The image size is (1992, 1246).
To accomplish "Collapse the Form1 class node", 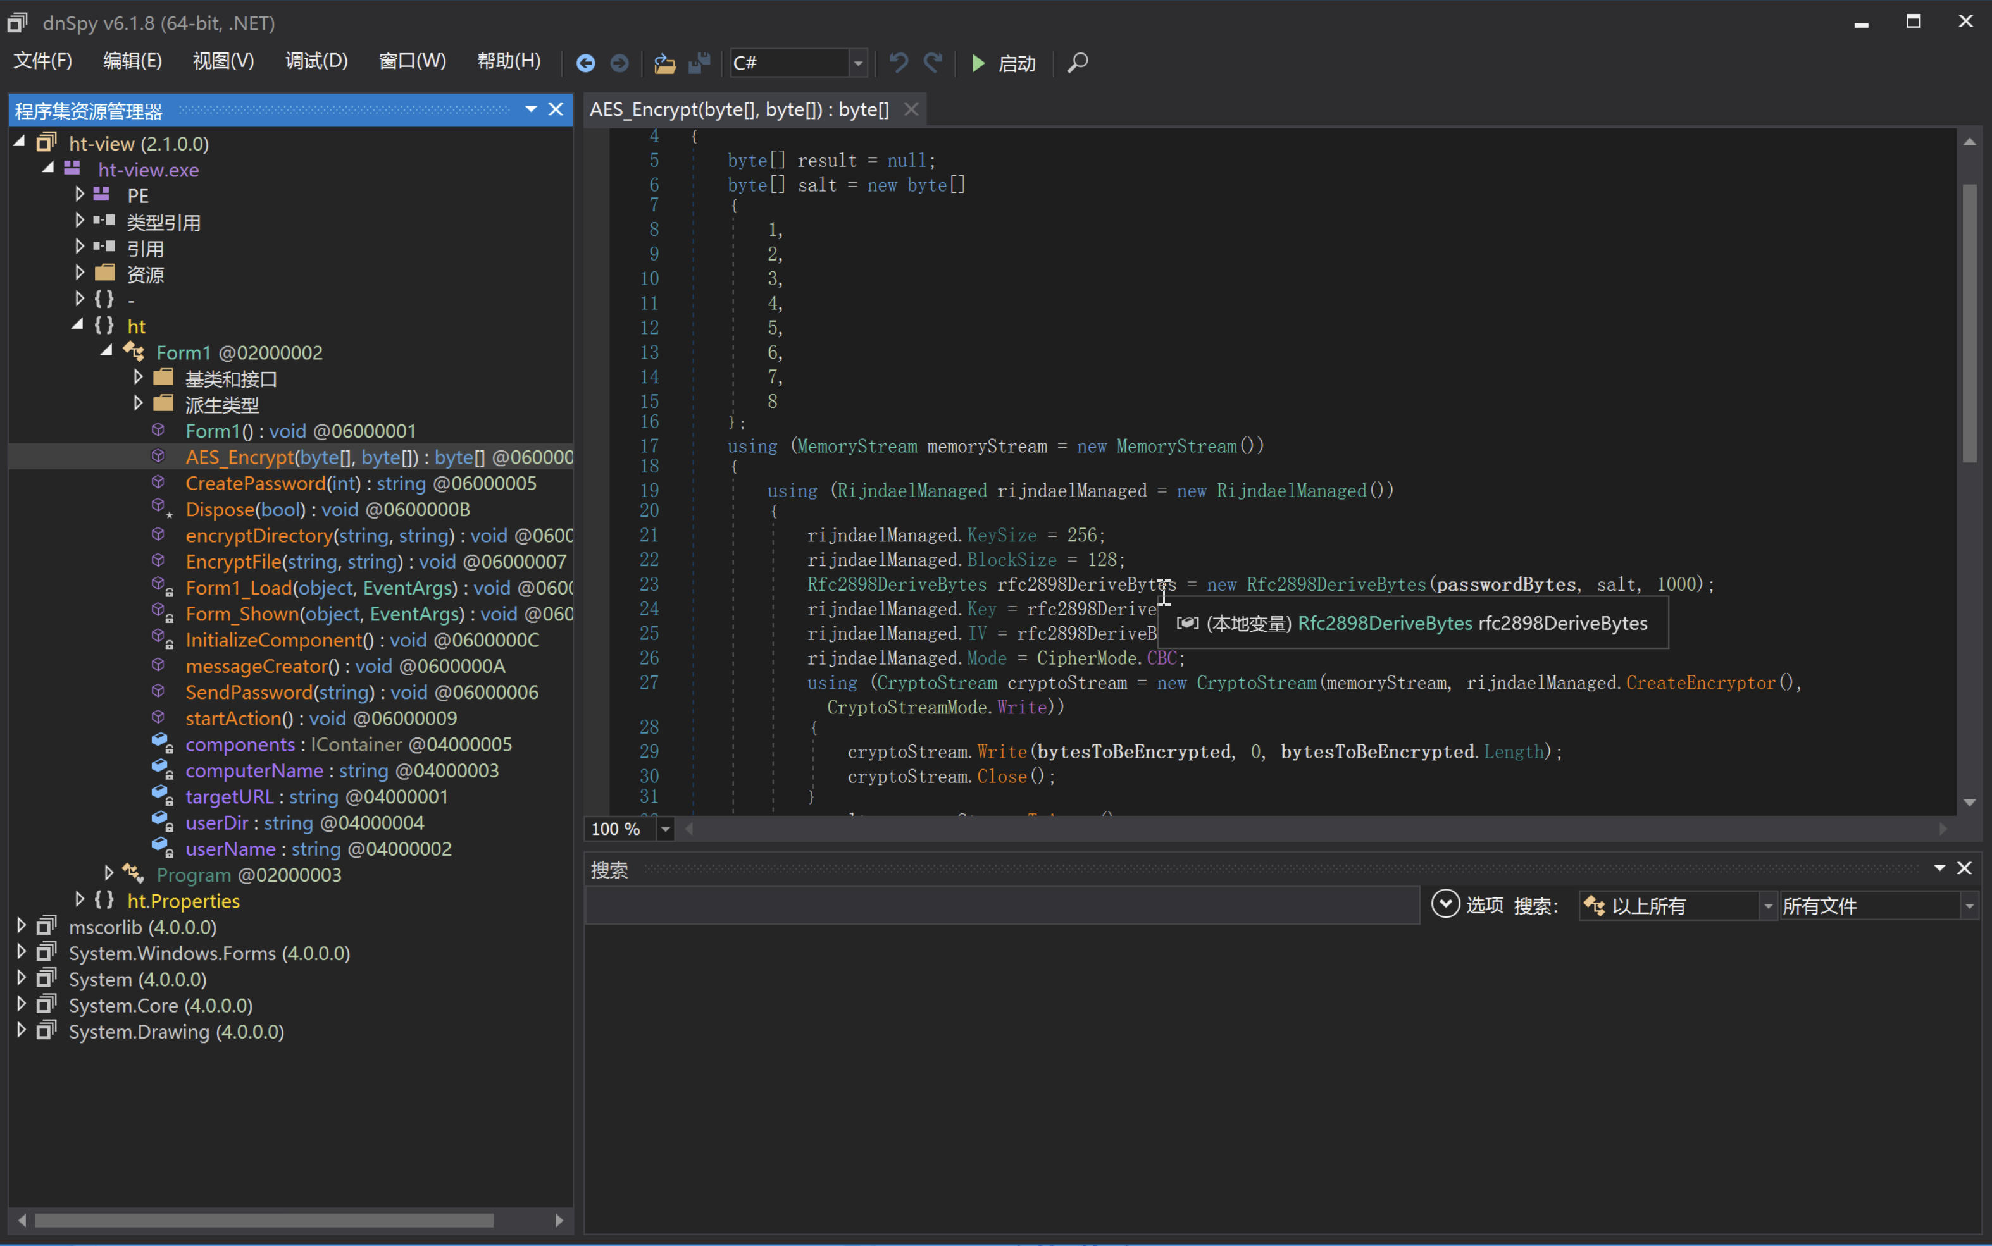I will [107, 350].
